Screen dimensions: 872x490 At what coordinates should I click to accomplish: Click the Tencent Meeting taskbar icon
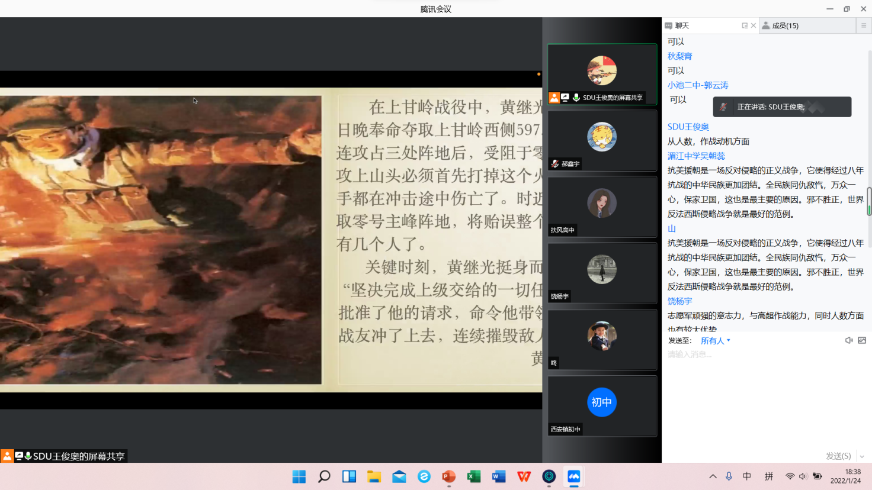click(x=574, y=476)
